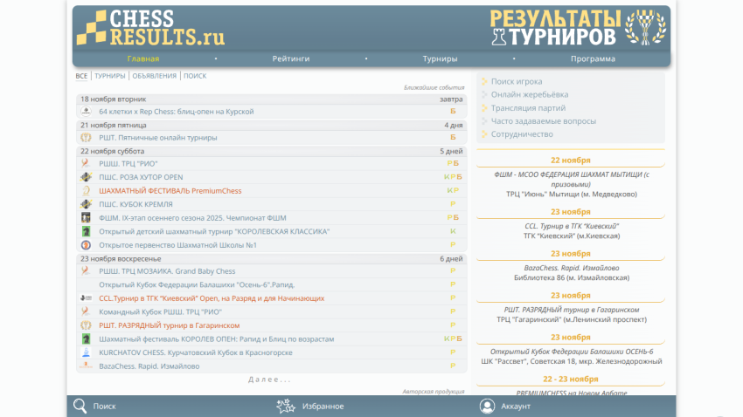743x417 pixels.
Task: Click the icon beside 64 клетки x Rep Chess
Action: click(86, 112)
